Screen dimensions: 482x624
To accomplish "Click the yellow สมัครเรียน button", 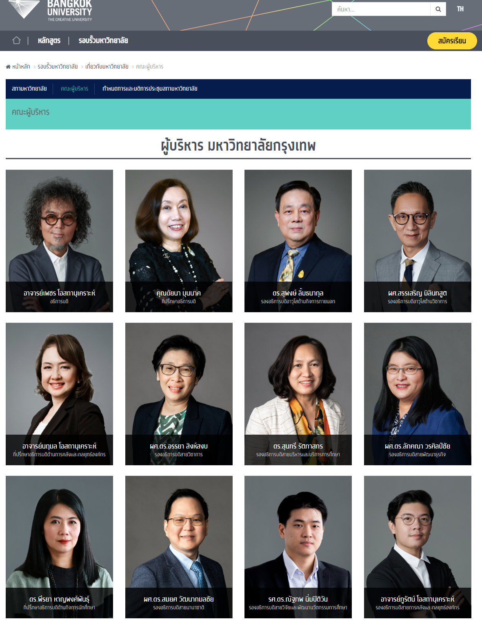I will tap(452, 41).
